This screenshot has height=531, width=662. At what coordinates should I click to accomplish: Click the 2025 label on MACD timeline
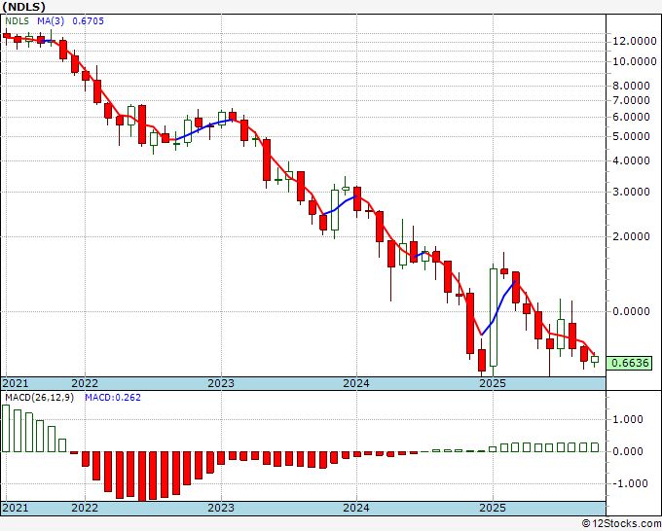click(493, 508)
